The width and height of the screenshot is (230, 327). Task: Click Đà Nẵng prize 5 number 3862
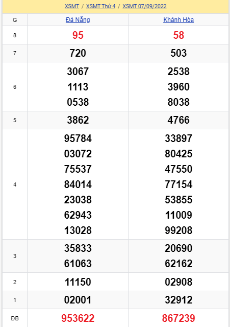78,120
